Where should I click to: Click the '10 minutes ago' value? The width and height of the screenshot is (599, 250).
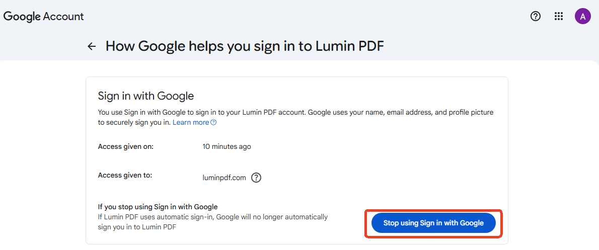click(x=227, y=146)
